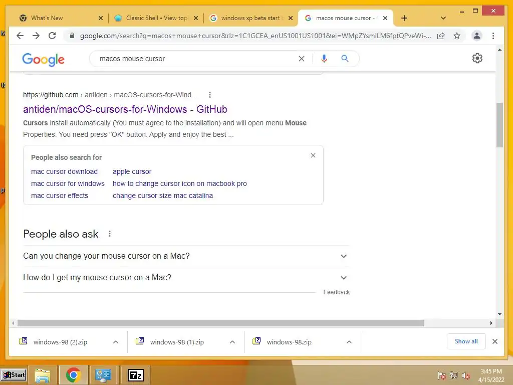Go to the Google logo homepage
Image resolution: width=513 pixels, height=385 pixels.
pos(43,59)
